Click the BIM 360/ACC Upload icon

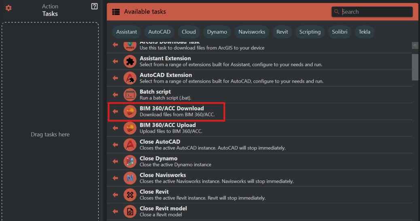130,128
